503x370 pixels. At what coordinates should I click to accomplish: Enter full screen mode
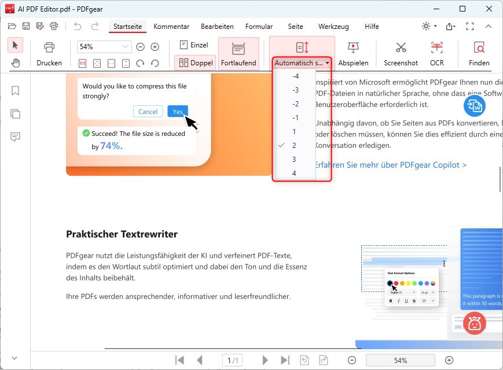[470, 26]
